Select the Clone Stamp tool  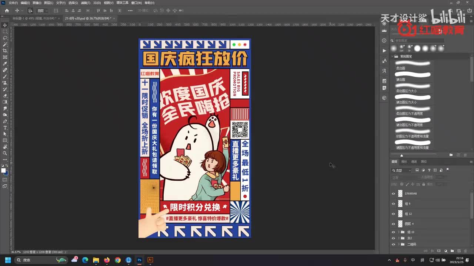5,83
